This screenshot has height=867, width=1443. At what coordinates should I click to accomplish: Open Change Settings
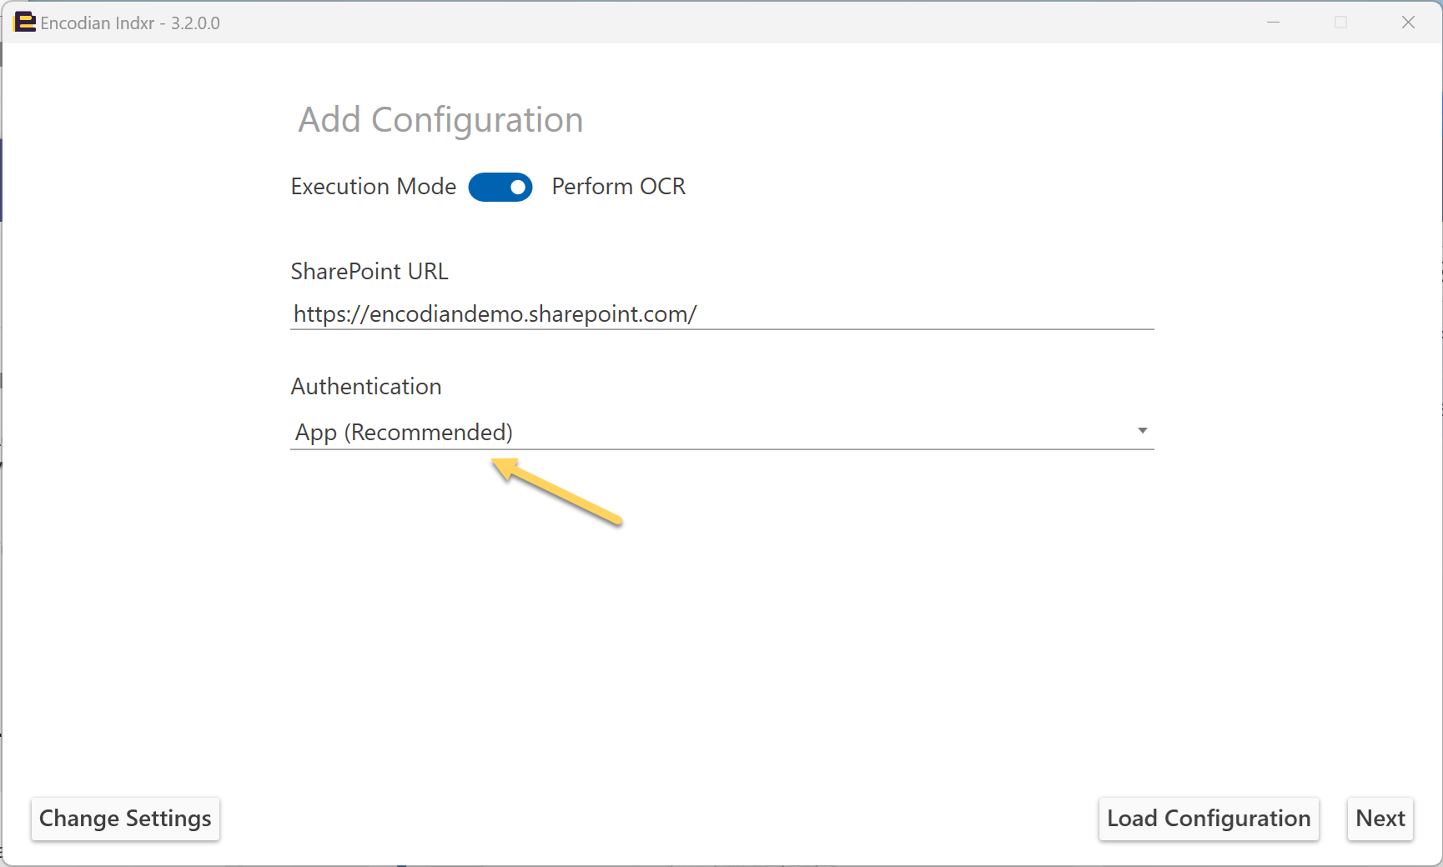click(125, 819)
